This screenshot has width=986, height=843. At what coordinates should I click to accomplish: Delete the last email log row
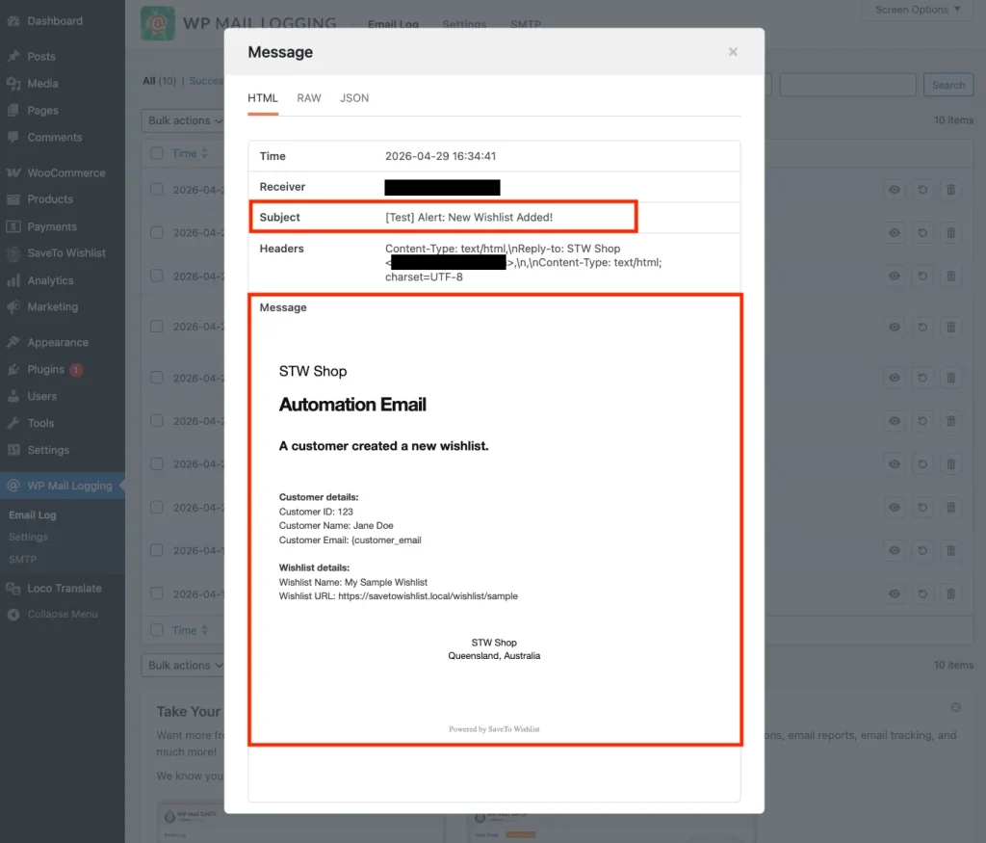(x=950, y=593)
